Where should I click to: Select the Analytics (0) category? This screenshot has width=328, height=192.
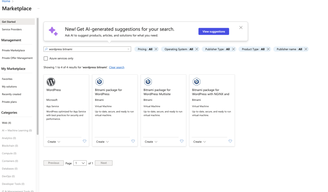pos(9,138)
